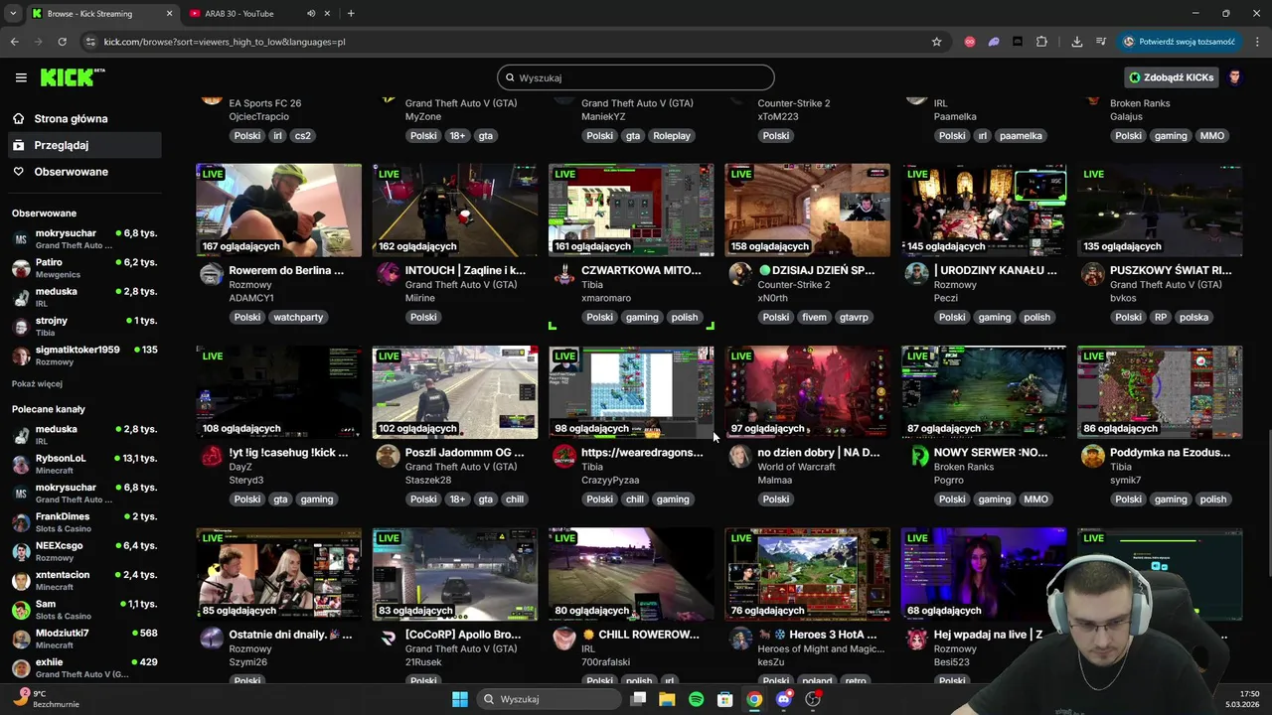Open symik7 channel avatar
Screen dimensions: 1272x715
[x=1093, y=457]
